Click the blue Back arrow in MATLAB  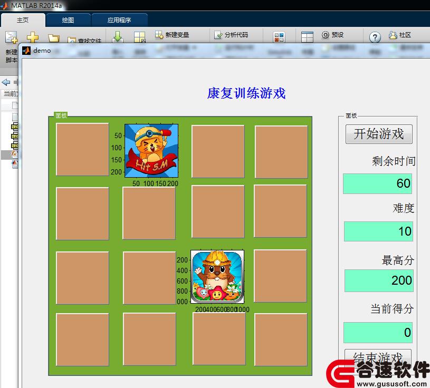[x=6, y=82]
